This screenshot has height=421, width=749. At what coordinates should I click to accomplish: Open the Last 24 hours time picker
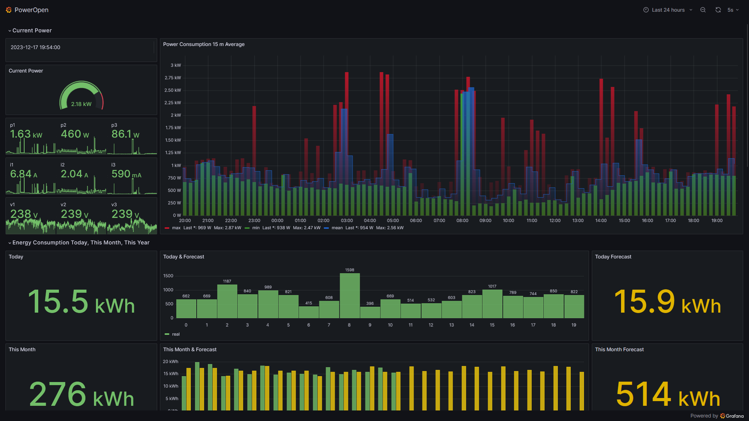point(668,10)
